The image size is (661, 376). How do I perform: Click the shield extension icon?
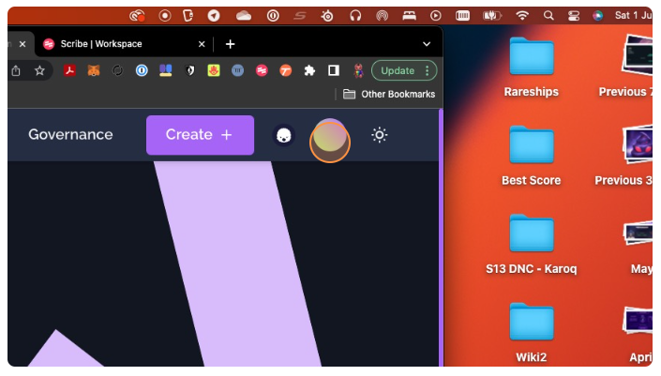190,70
